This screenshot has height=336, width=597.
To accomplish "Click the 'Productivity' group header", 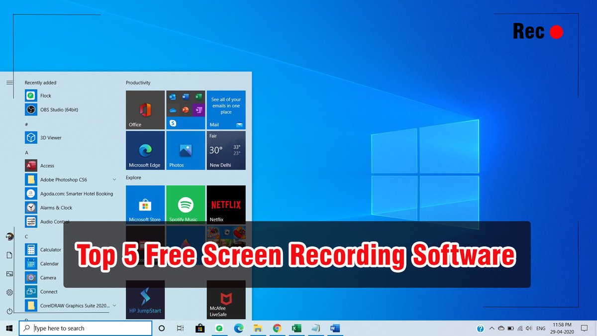I will (138, 83).
